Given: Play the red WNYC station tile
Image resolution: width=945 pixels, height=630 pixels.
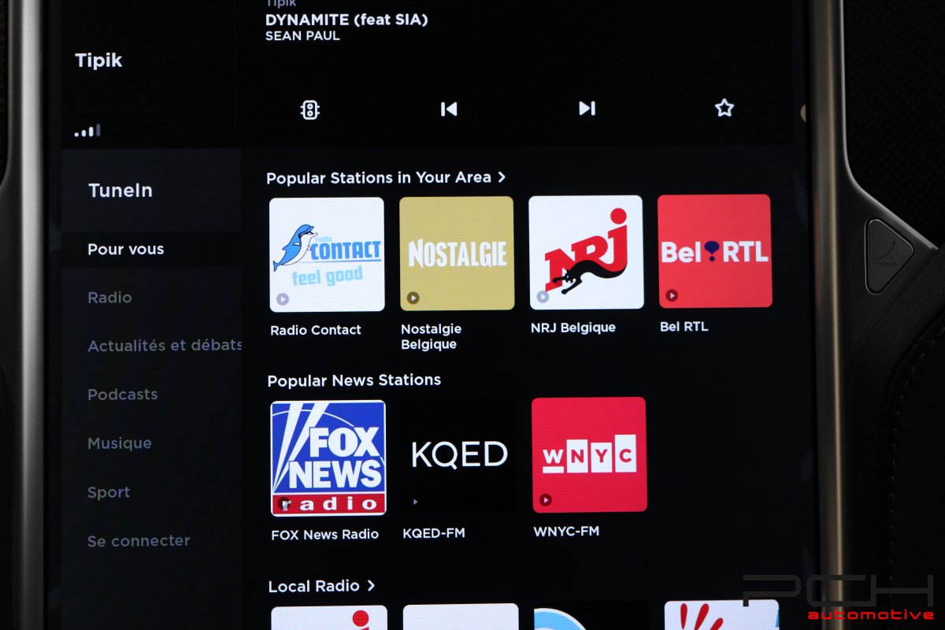Looking at the screenshot, I should point(589,455).
